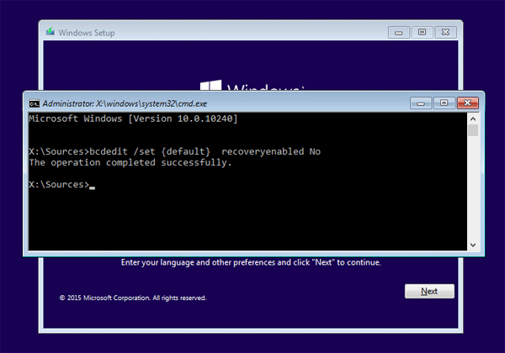The width and height of the screenshot is (505, 353).
Task: Click 'The operation completed successfully.' output line
Action: click(x=130, y=163)
